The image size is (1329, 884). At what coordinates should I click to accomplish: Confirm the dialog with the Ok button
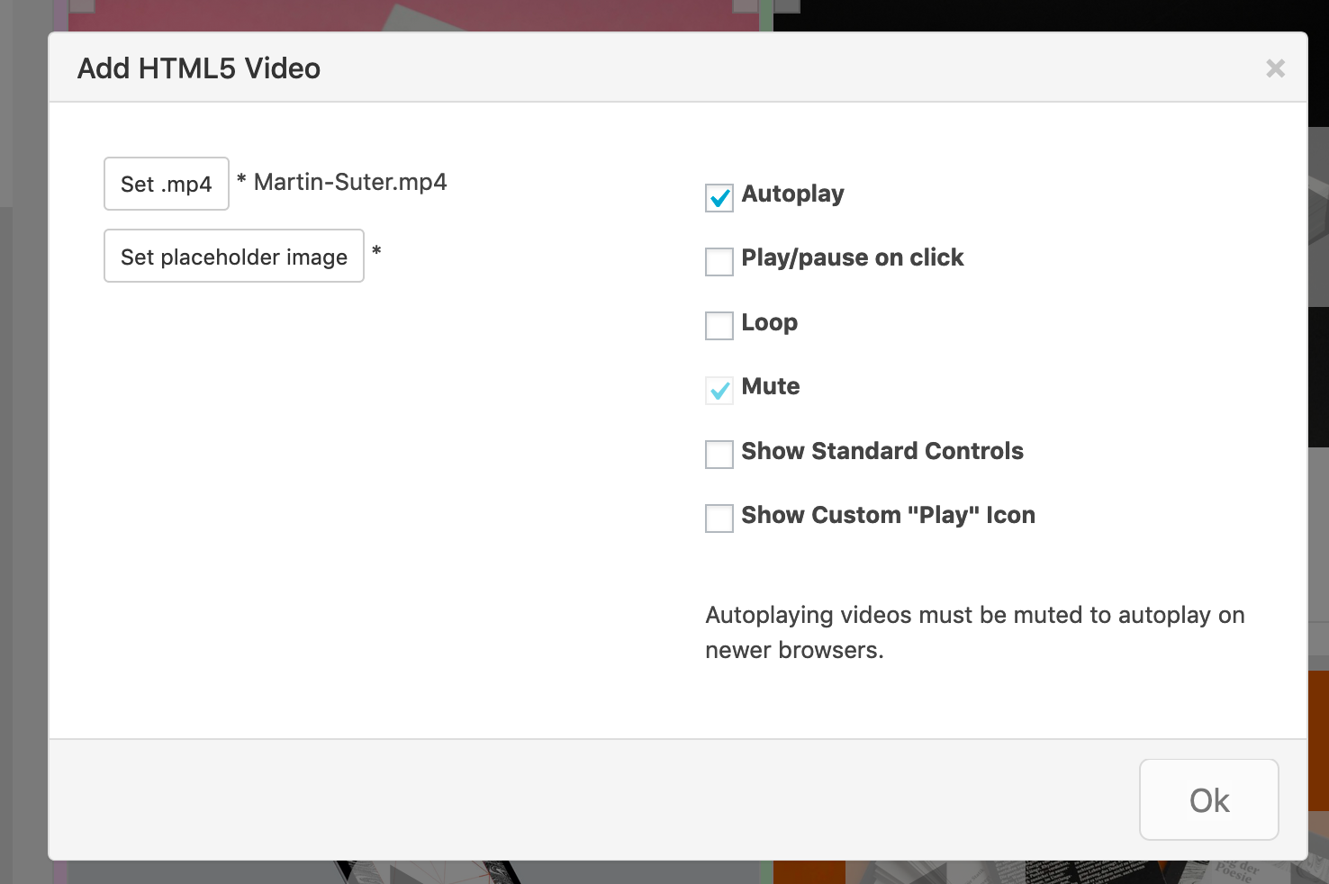point(1208,799)
